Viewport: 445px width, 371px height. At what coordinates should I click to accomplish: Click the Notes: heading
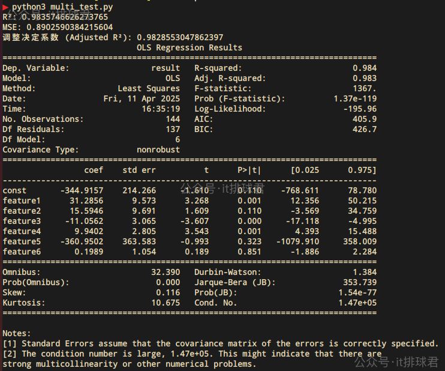coord(17,333)
